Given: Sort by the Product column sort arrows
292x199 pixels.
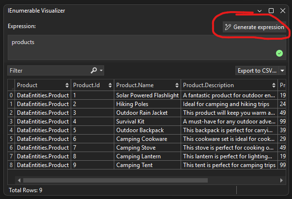Looking at the screenshot, I should pos(67,85).
